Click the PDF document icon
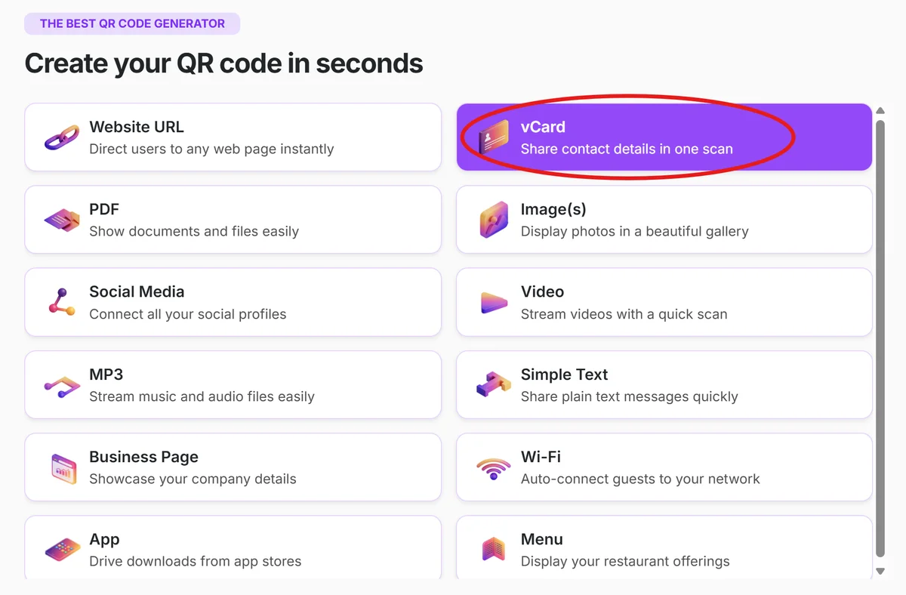Image resolution: width=906 pixels, height=595 pixels. pos(63,219)
